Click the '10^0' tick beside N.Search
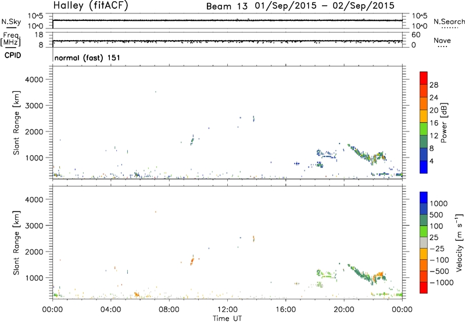 tap(419, 26)
